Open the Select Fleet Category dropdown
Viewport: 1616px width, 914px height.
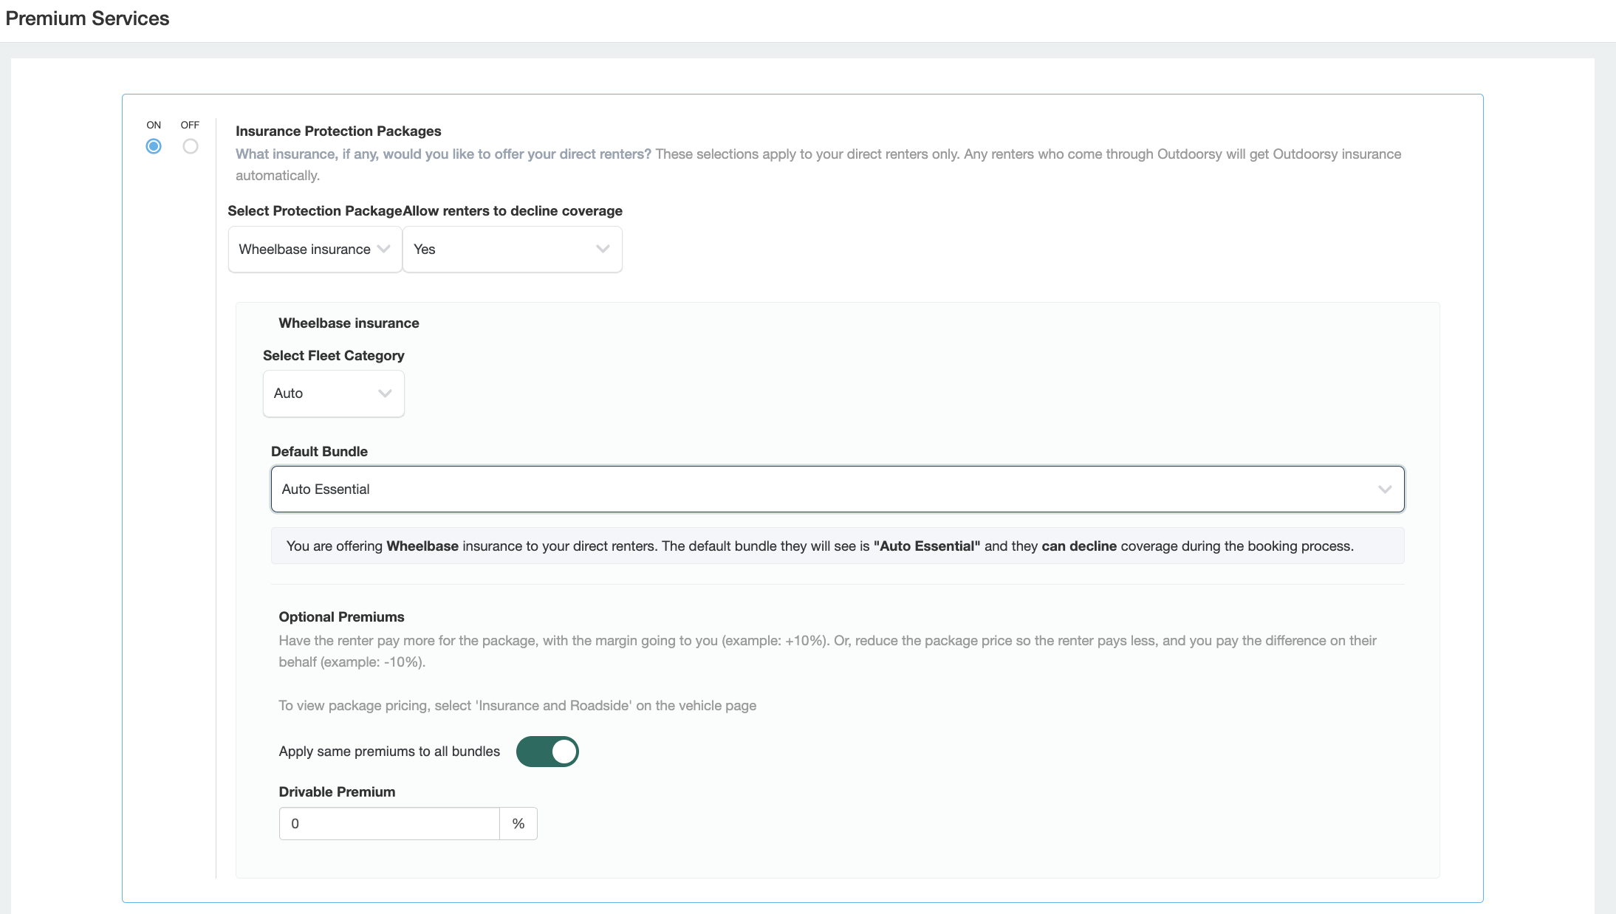coord(334,394)
